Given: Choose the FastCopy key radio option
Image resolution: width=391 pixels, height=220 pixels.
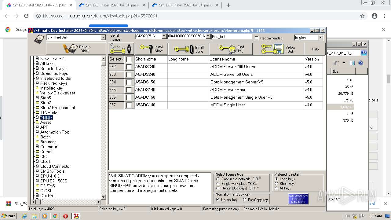Looking at the screenshot, I should 245,200.
